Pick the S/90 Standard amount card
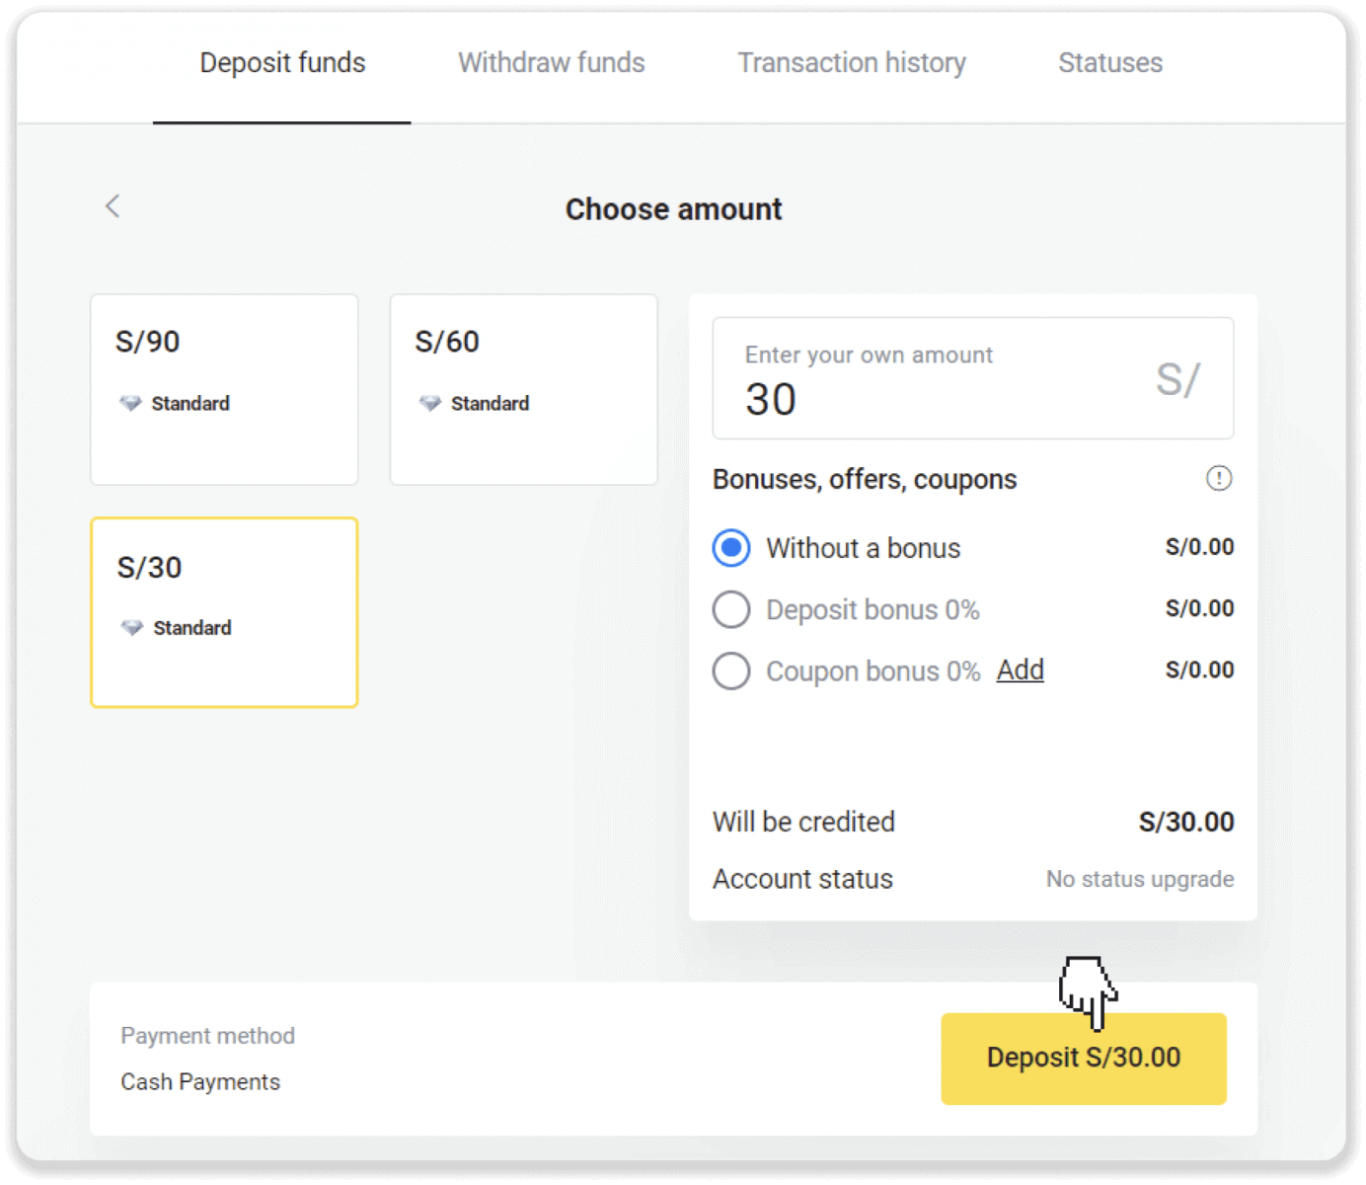Viewport: 1366px width, 1185px height. pos(224,389)
